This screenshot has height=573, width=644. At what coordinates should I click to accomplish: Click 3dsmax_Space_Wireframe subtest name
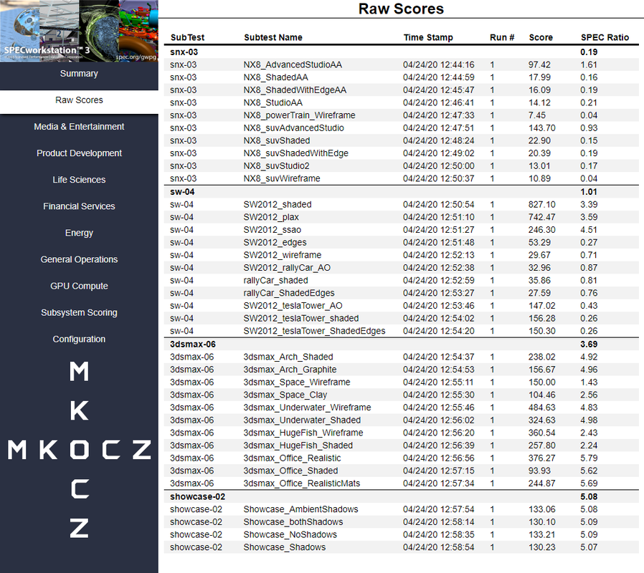pos(296,382)
